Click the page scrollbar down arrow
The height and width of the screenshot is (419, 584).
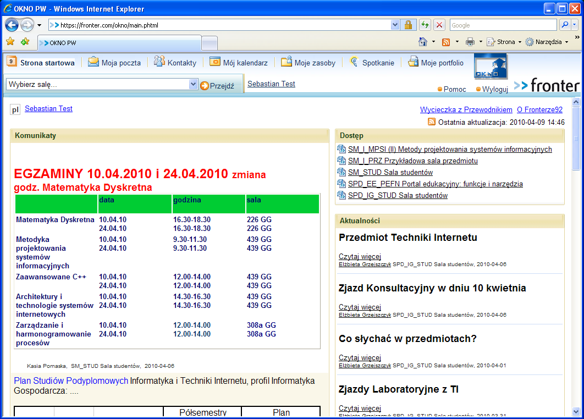576,411
